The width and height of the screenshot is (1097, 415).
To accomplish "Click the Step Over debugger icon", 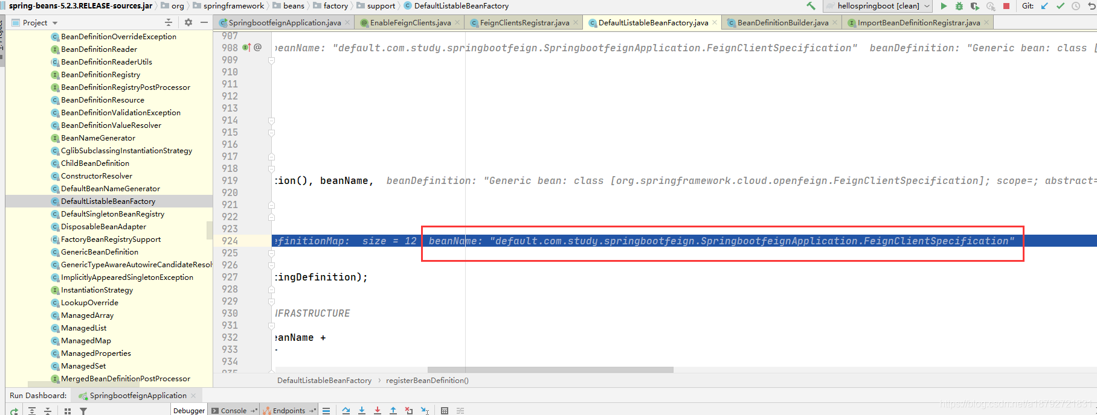I will (346, 411).
